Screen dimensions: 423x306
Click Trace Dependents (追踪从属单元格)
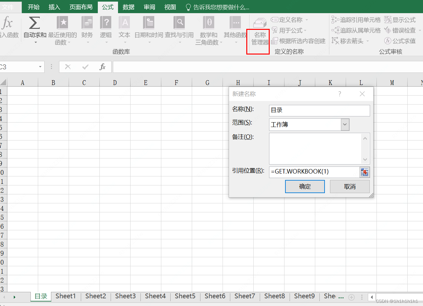pyautogui.click(x=356, y=30)
